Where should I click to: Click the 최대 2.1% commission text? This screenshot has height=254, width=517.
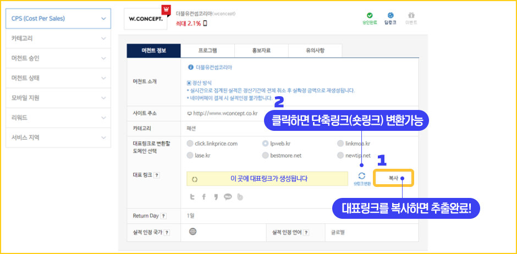click(x=189, y=24)
